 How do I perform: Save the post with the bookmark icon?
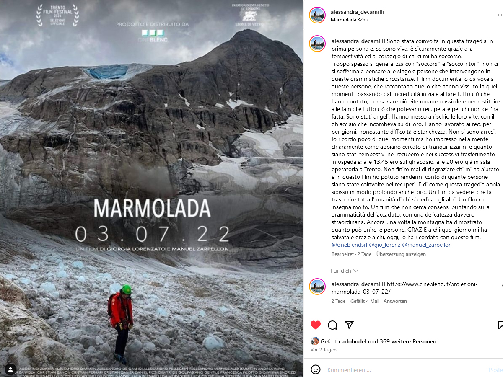tap(500, 325)
